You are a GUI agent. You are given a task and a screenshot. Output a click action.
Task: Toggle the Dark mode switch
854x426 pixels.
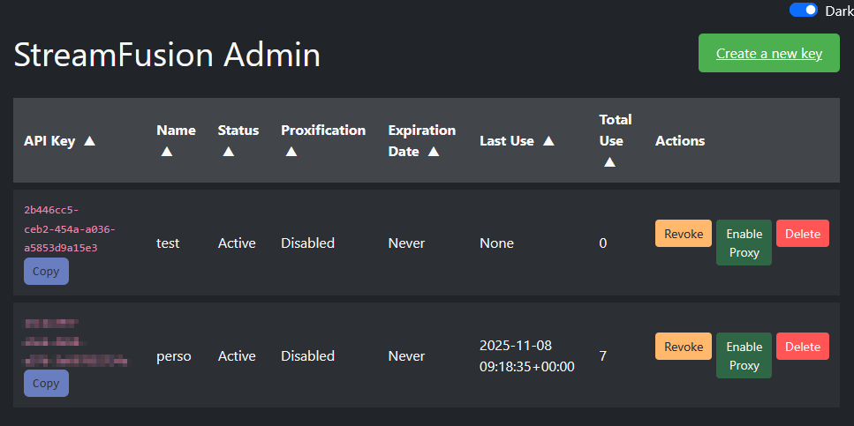tap(804, 10)
